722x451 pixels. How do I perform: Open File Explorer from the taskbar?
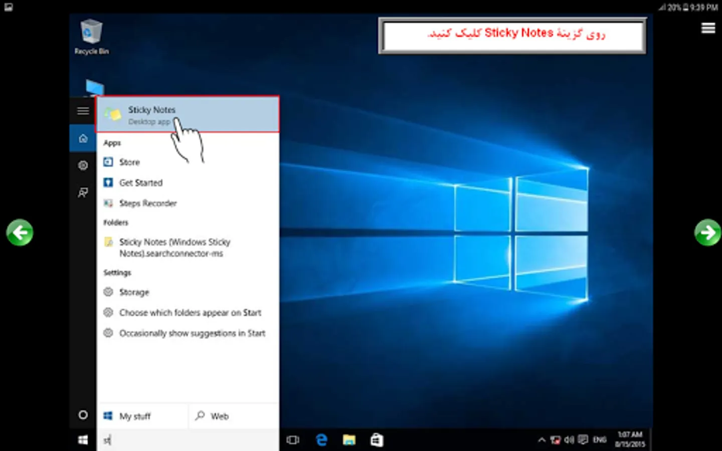pyautogui.click(x=349, y=440)
